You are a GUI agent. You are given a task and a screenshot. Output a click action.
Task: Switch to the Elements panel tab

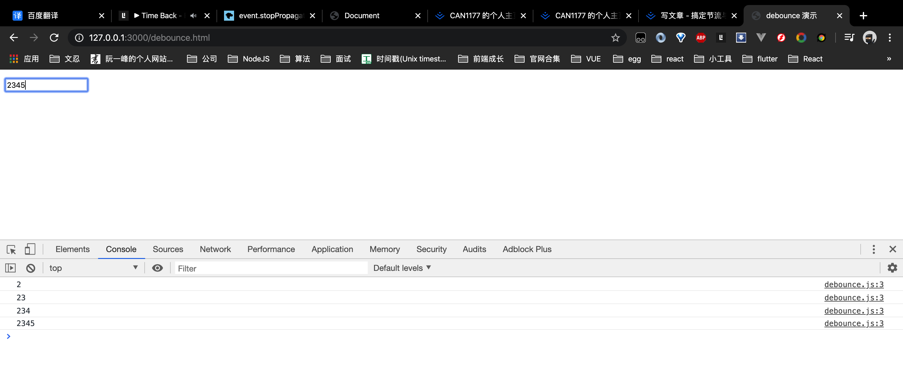click(72, 249)
